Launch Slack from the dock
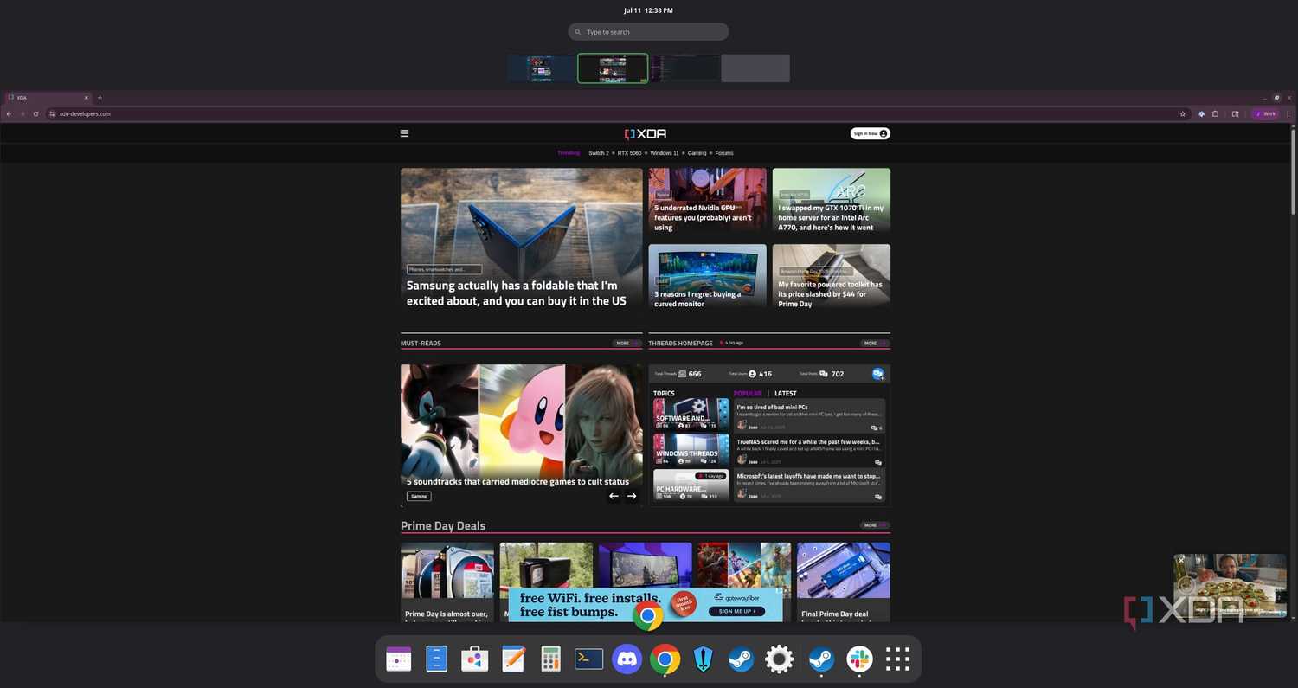The image size is (1298, 688). (x=859, y=659)
